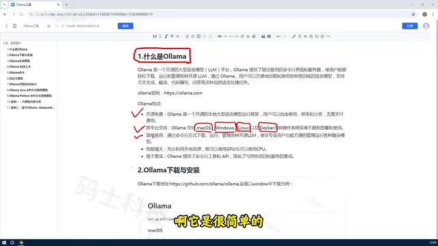Click the Ollama工具 note title field

point(31,26)
